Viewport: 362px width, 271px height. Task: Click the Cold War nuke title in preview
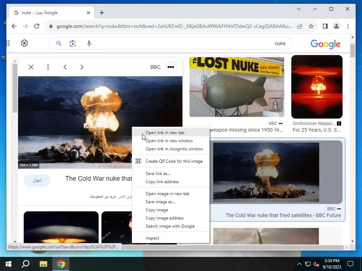tap(99, 179)
